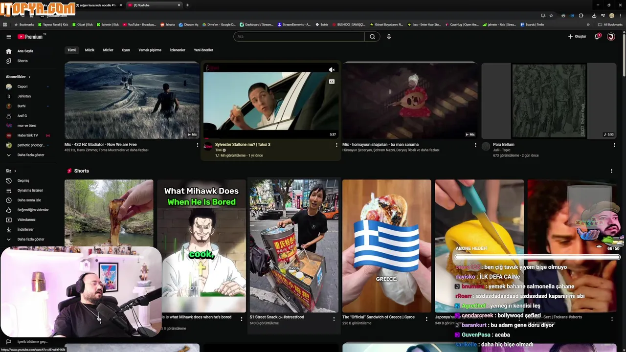Click the Ara search input field

pos(299,37)
